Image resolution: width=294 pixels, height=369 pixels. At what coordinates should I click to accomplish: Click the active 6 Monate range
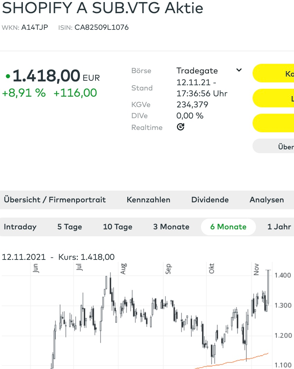(228, 227)
